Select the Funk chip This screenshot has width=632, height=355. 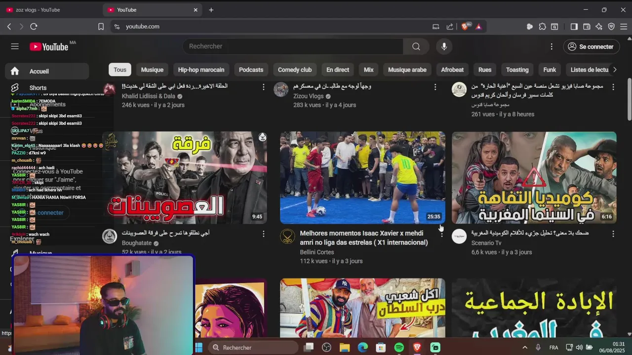(550, 70)
